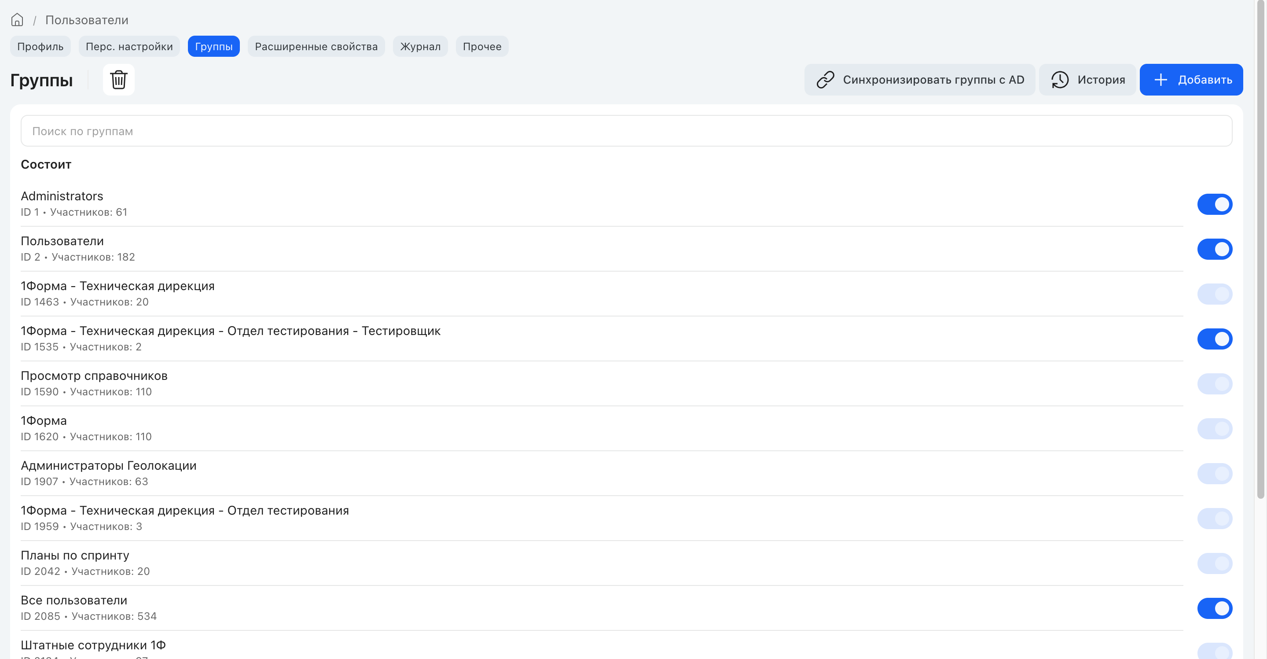Viewport: 1267px width, 659px height.
Task: Click the Состоит section heading
Action: coord(46,164)
